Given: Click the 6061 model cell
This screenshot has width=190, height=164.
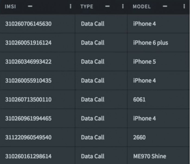Looking at the screenshot, I should coord(139,99).
